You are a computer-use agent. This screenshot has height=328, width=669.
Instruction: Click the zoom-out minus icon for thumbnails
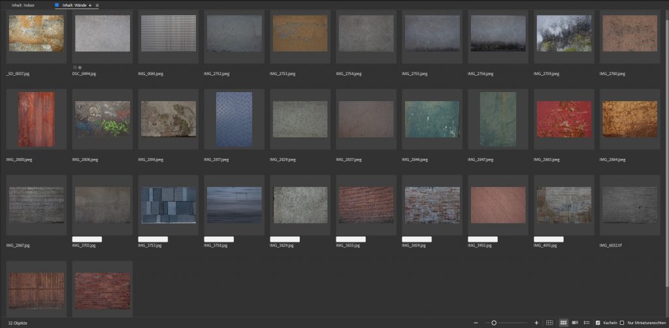[476, 323]
